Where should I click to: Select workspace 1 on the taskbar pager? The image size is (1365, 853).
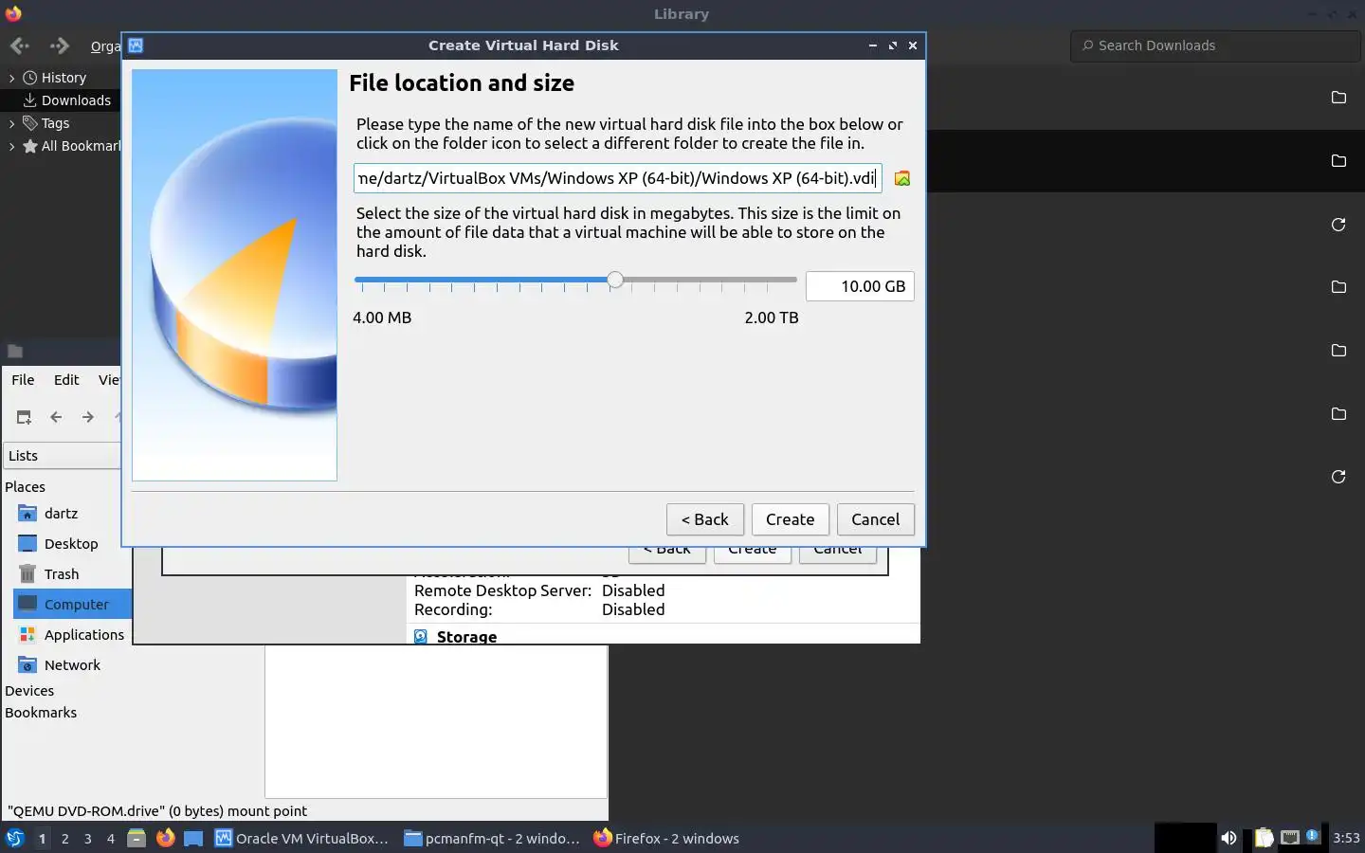(x=42, y=839)
